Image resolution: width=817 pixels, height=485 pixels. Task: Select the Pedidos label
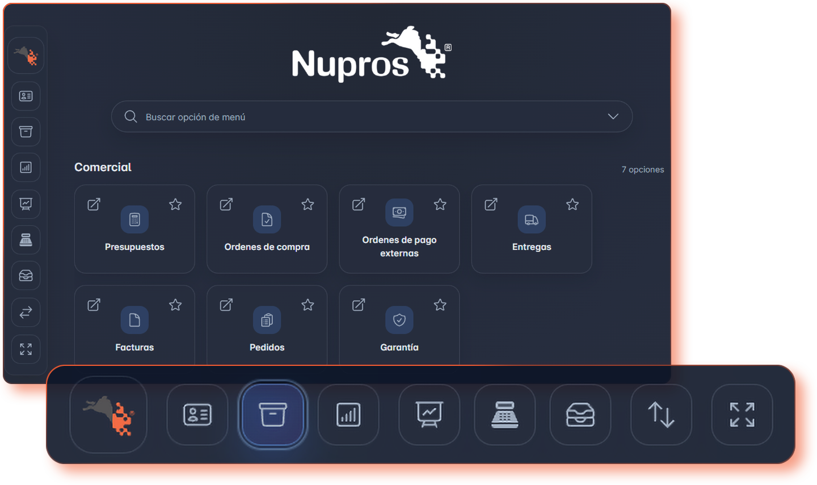(267, 347)
